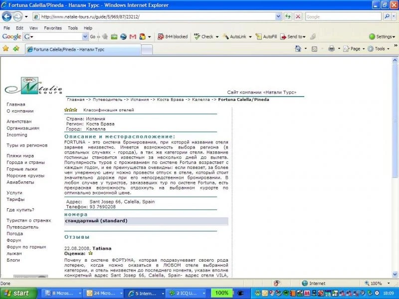Click the Favorites Center star icon

click(5, 48)
